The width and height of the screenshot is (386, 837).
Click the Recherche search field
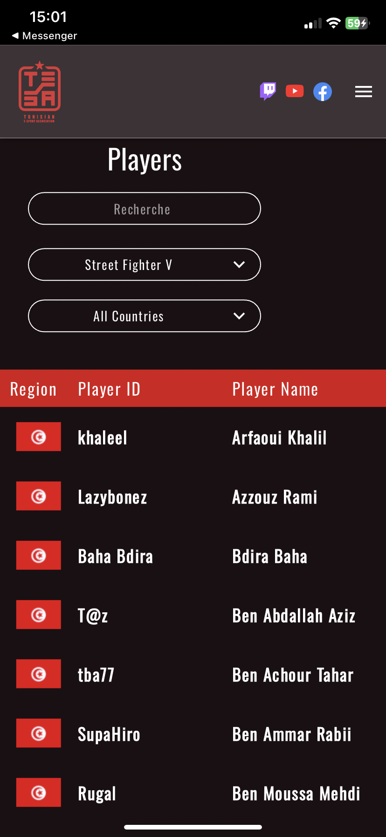click(x=145, y=209)
